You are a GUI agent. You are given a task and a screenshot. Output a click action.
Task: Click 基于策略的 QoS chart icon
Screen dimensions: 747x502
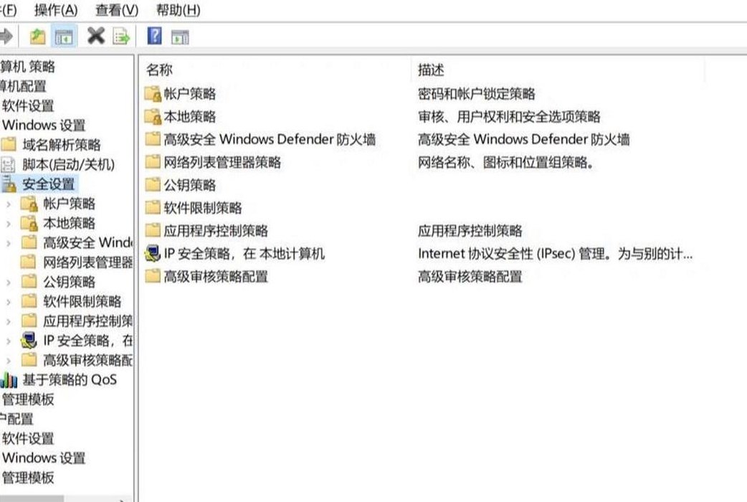(x=9, y=379)
